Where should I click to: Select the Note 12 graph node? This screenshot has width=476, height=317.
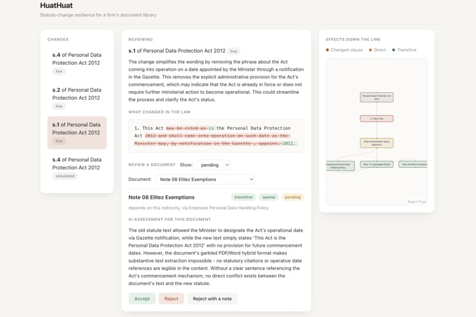[x=377, y=165]
